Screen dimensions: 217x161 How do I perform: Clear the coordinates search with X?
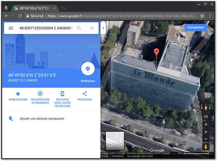coord(92,28)
